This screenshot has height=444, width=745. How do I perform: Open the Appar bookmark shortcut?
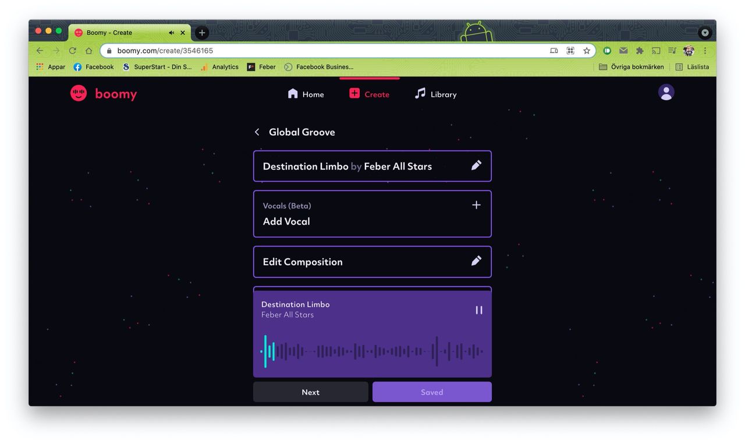click(51, 67)
